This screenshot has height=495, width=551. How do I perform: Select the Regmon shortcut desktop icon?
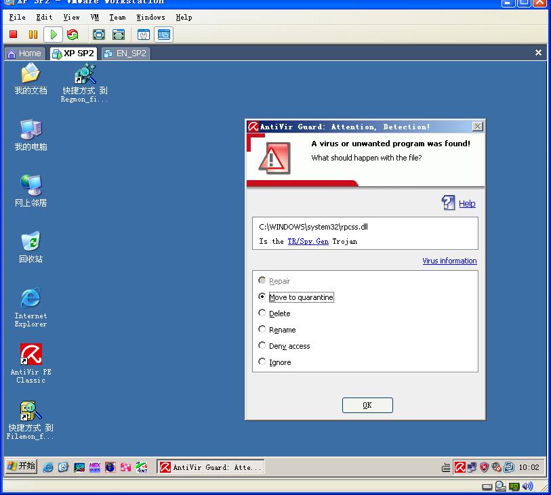(x=84, y=83)
